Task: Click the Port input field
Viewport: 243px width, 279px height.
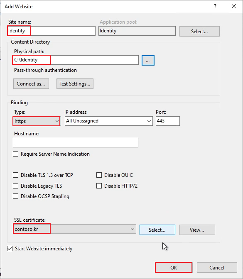Action: (x=168, y=121)
